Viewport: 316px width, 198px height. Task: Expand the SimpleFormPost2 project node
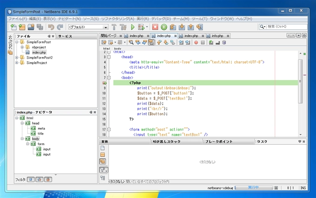(x=17, y=58)
